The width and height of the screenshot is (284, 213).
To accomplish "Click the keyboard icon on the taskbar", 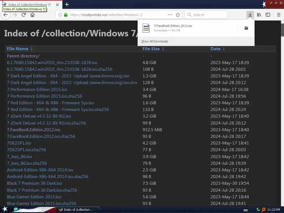I will click(246, 210).
